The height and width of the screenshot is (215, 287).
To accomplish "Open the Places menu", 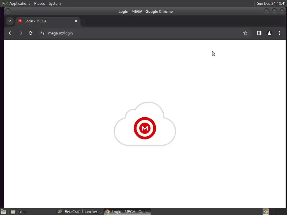I will pyautogui.click(x=40, y=3).
